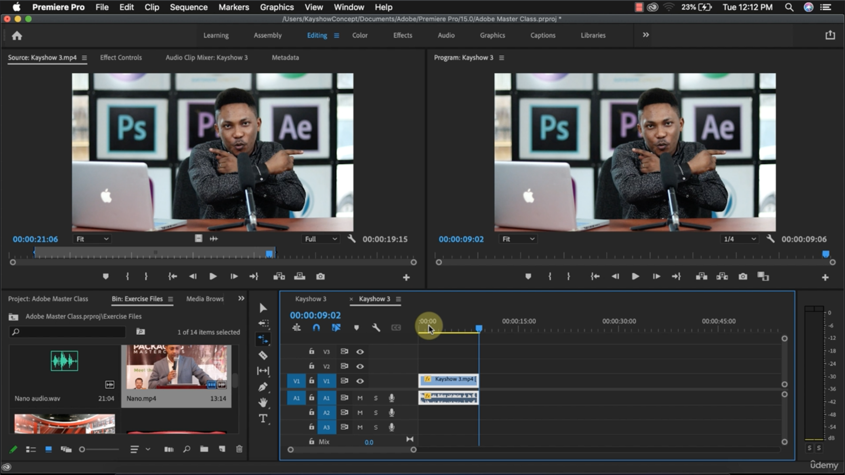This screenshot has height=475, width=845.
Task: Open Program monitor settings wrench
Action: coord(770,239)
